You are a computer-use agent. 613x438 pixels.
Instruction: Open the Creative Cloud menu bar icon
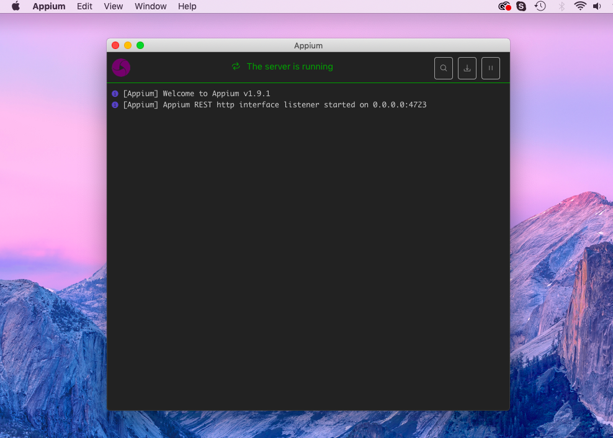click(504, 6)
